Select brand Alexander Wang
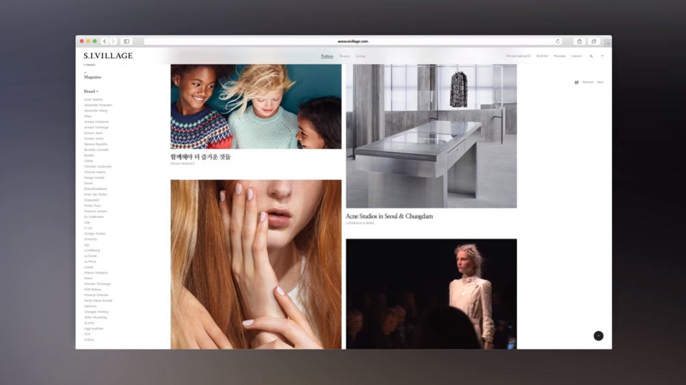The width and height of the screenshot is (686, 385). pyautogui.click(x=95, y=111)
